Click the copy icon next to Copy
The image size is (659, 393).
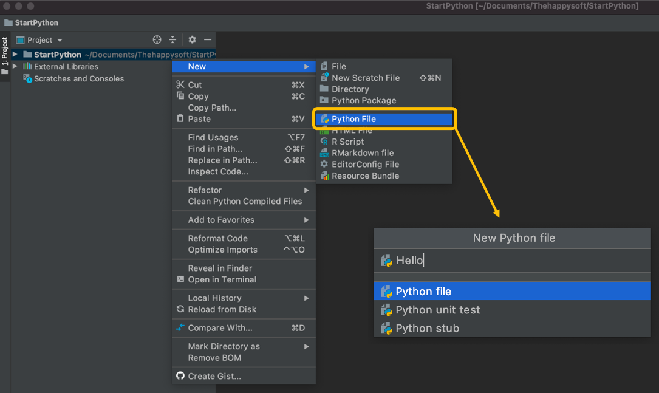[180, 96]
